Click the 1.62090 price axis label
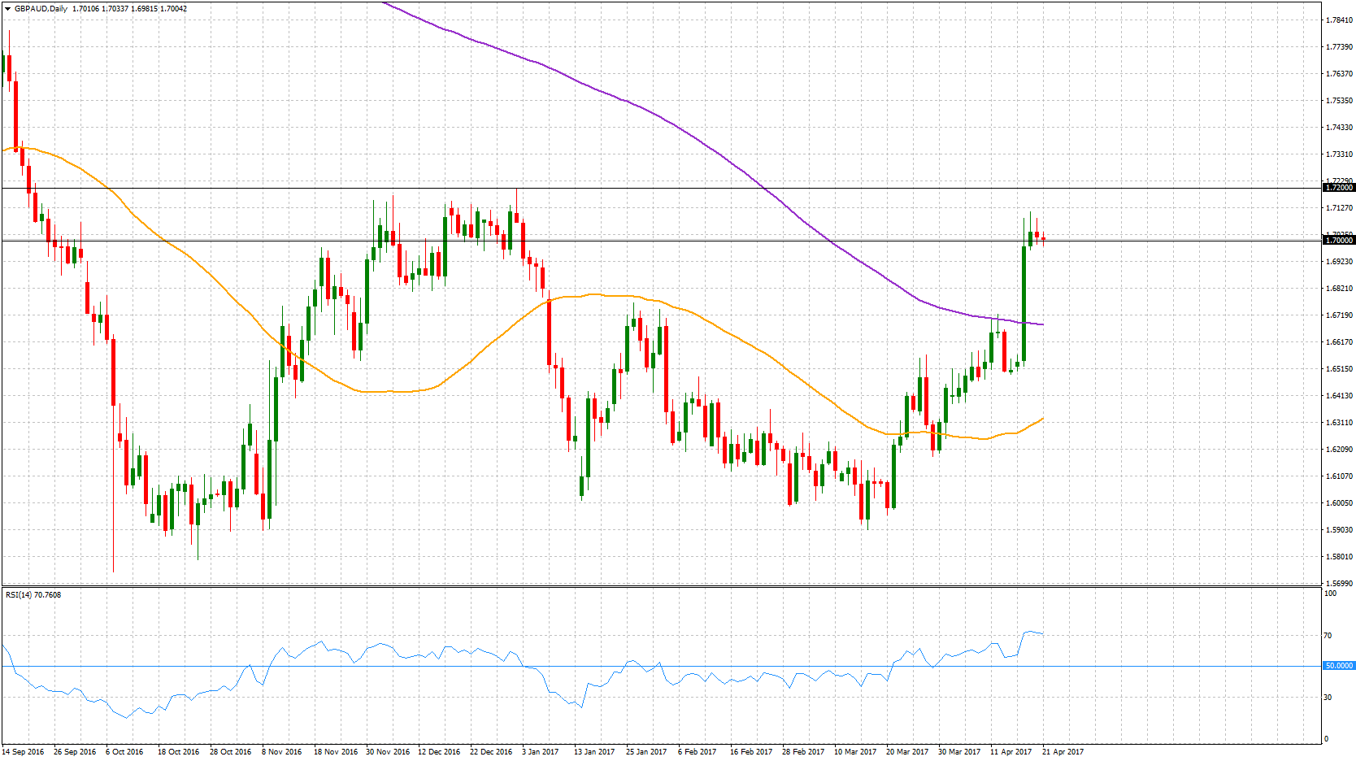1356x761 pixels. click(1340, 450)
